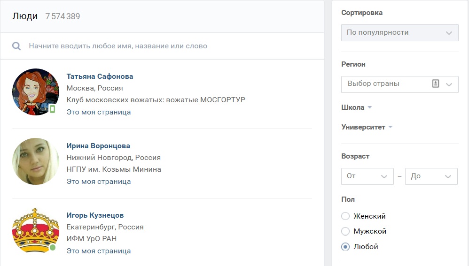The image size is (469, 266).
Task: Open the age До dropdown
Action: pos(431,176)
